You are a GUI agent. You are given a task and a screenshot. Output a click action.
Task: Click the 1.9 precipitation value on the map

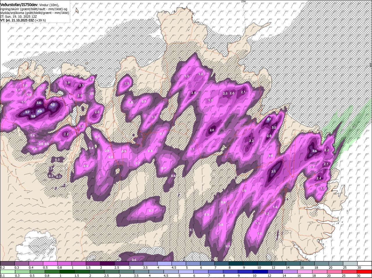(67, 83)
